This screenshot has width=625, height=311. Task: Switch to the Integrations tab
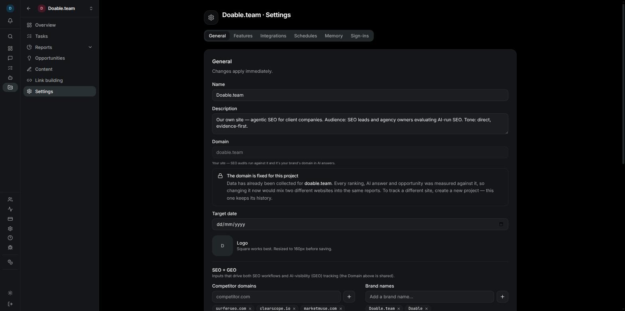click(273, 36)
